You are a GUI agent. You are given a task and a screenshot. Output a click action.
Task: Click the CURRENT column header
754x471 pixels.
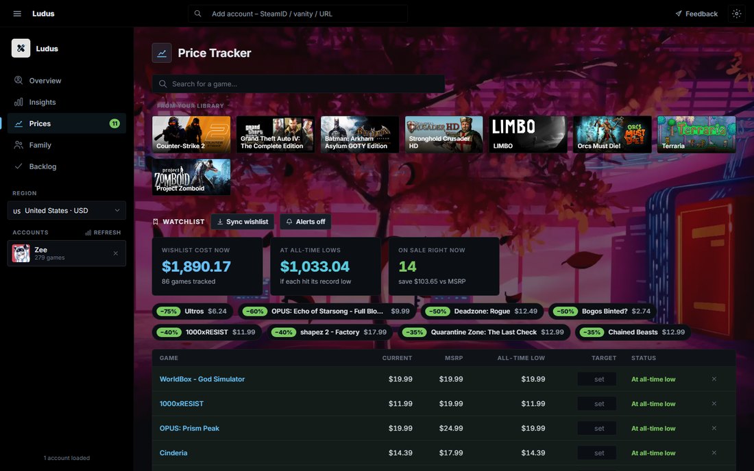tap(397, 357)
